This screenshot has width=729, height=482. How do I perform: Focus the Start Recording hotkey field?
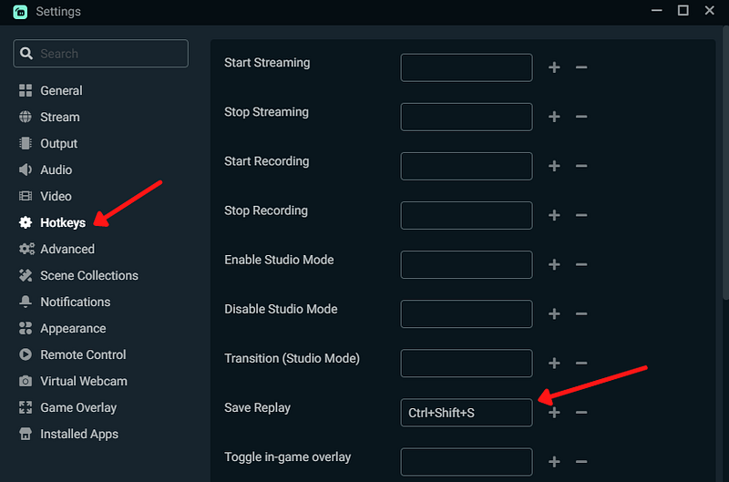[x=466, y=166]
